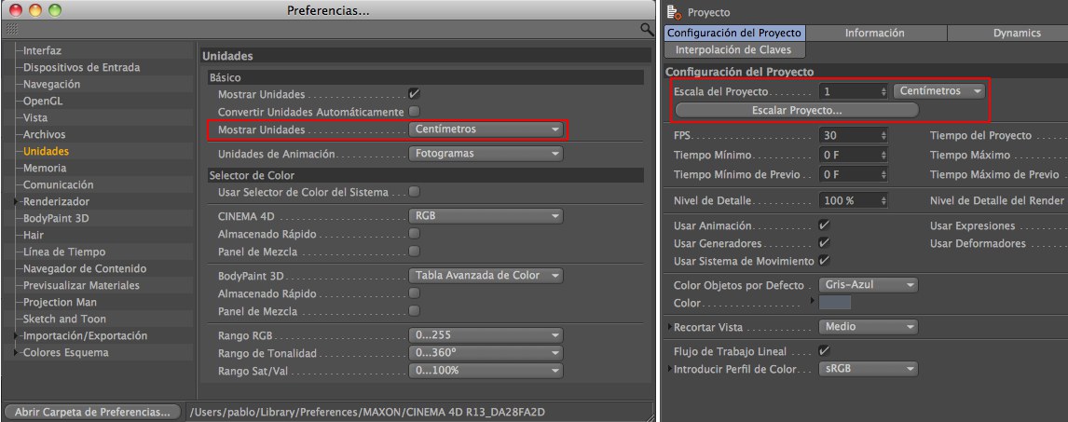Open the Color Objetos por Defecto dropdown
1068x422 pixels.
tap(867, 285)
